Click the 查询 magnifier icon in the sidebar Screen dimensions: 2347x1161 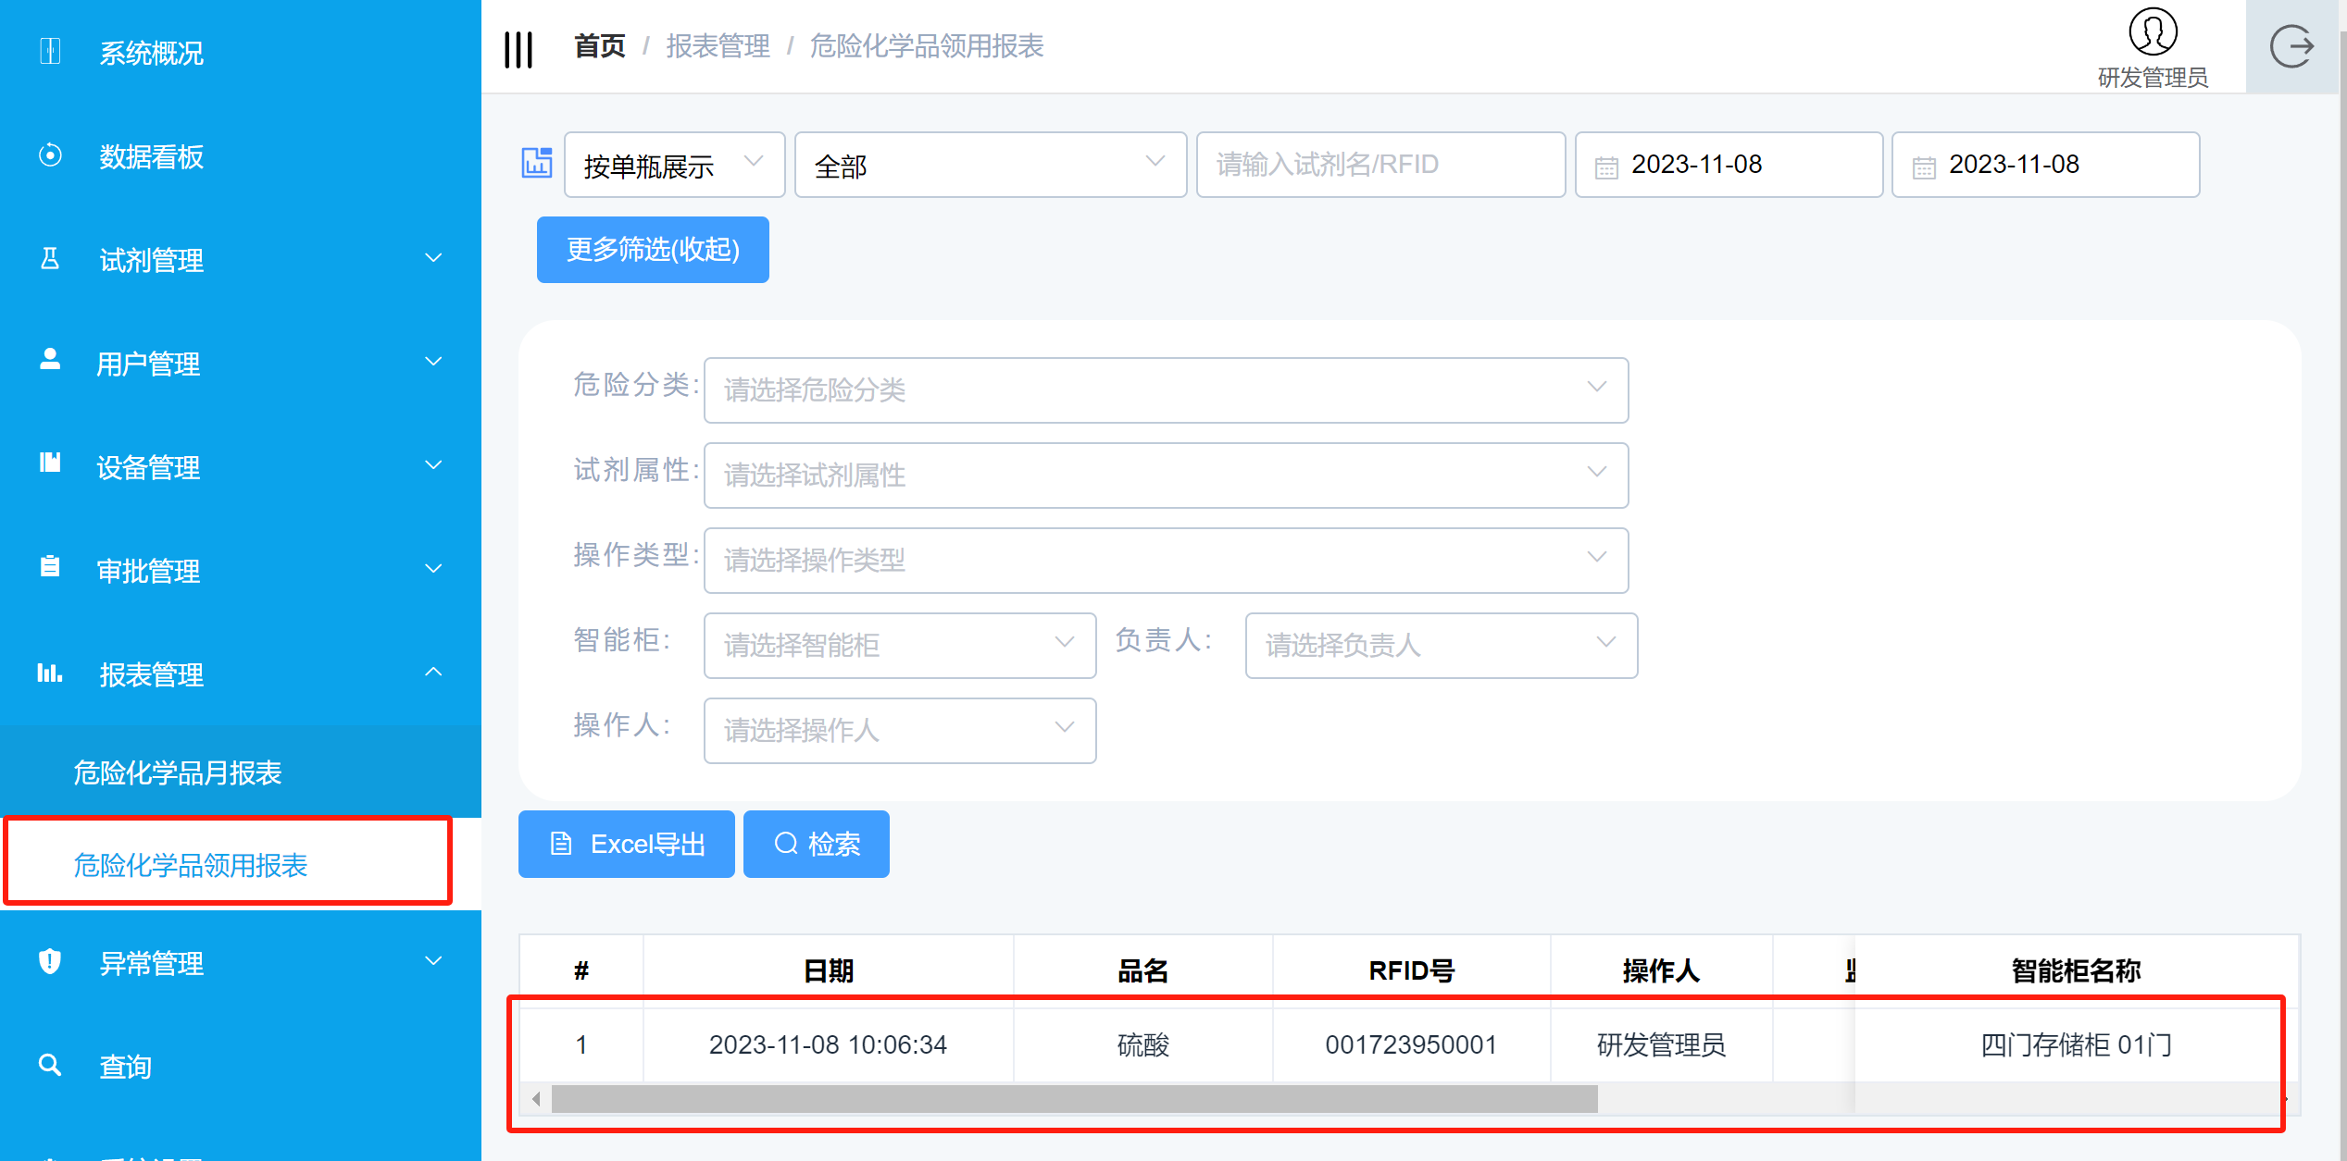pyautogui.click(x=50, y=1066)
